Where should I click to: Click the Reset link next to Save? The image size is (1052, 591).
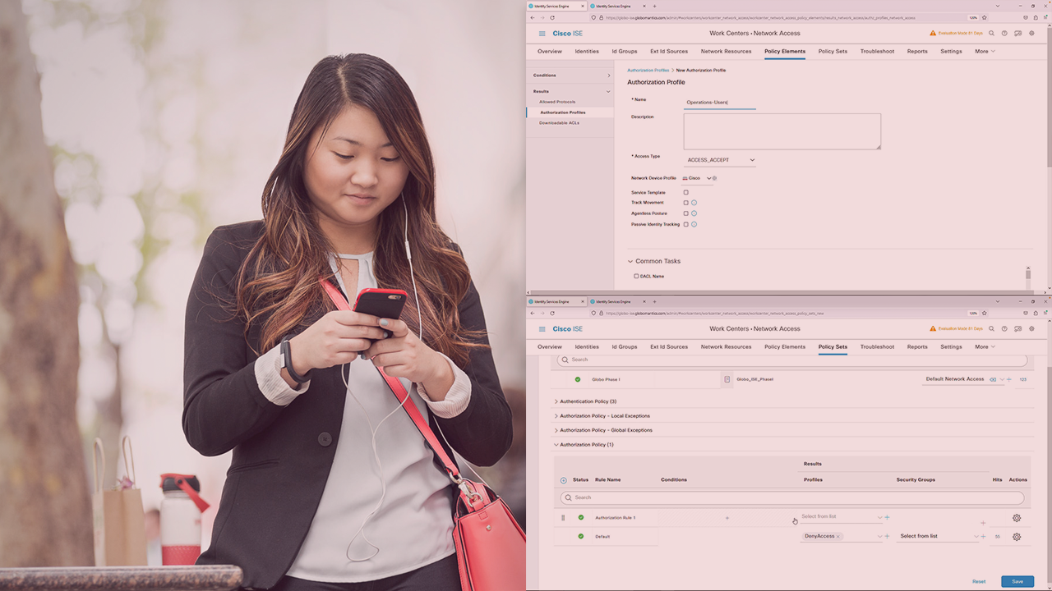[x=979, y=581]
